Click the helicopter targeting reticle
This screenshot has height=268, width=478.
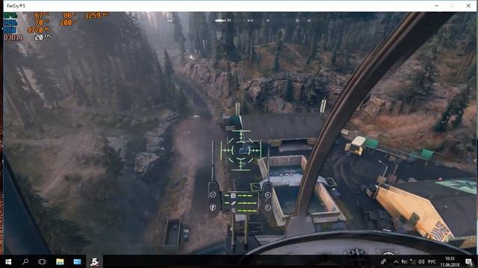pyautogui.click(x=240, y=150)
